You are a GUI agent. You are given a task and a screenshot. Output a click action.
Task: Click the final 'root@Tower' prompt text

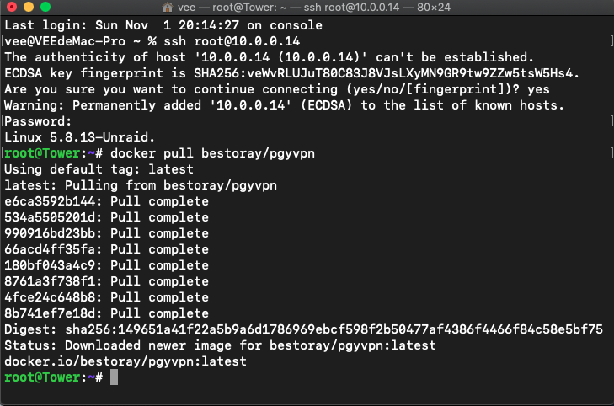(x=42, y=377)
